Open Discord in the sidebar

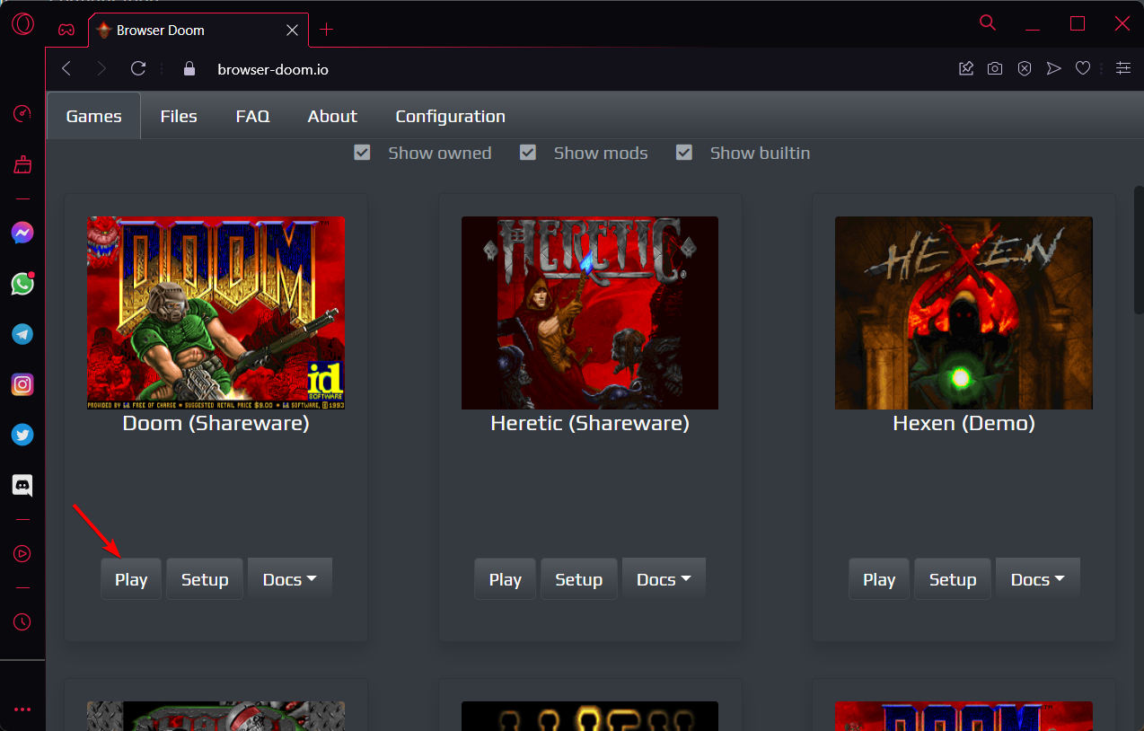(x=22, y=486)
